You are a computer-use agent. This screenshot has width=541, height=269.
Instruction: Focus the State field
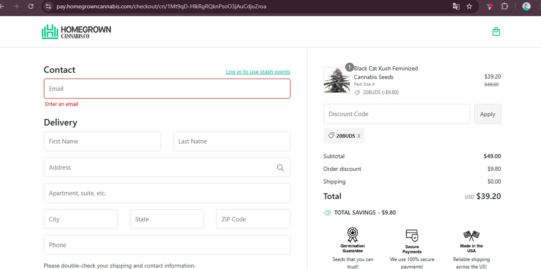click(x=167, y=219)
